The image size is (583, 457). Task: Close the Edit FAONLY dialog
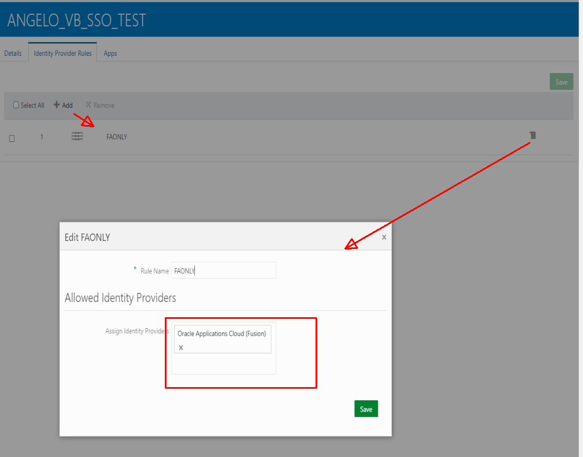click(x=384, y=237)
